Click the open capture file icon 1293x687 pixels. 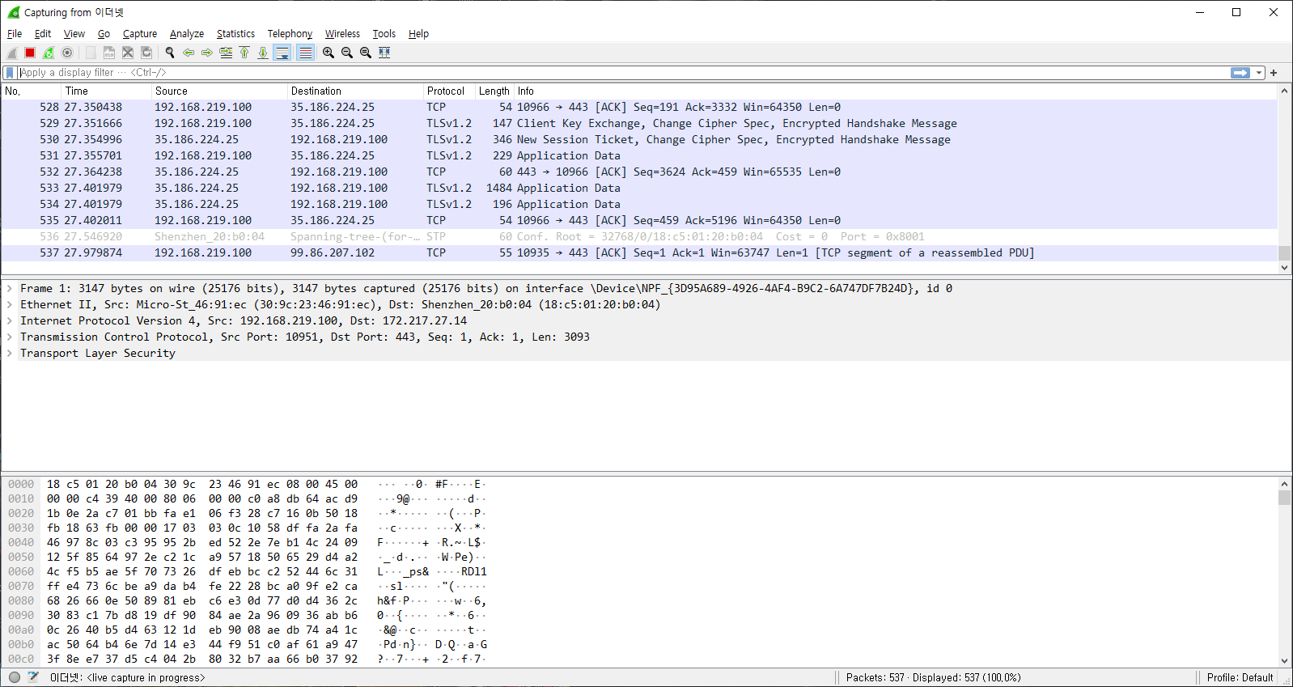pyautogui.click(x=91, y=53)
